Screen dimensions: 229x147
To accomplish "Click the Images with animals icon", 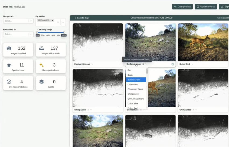I will pyautogui.click(x=41, y=48).
